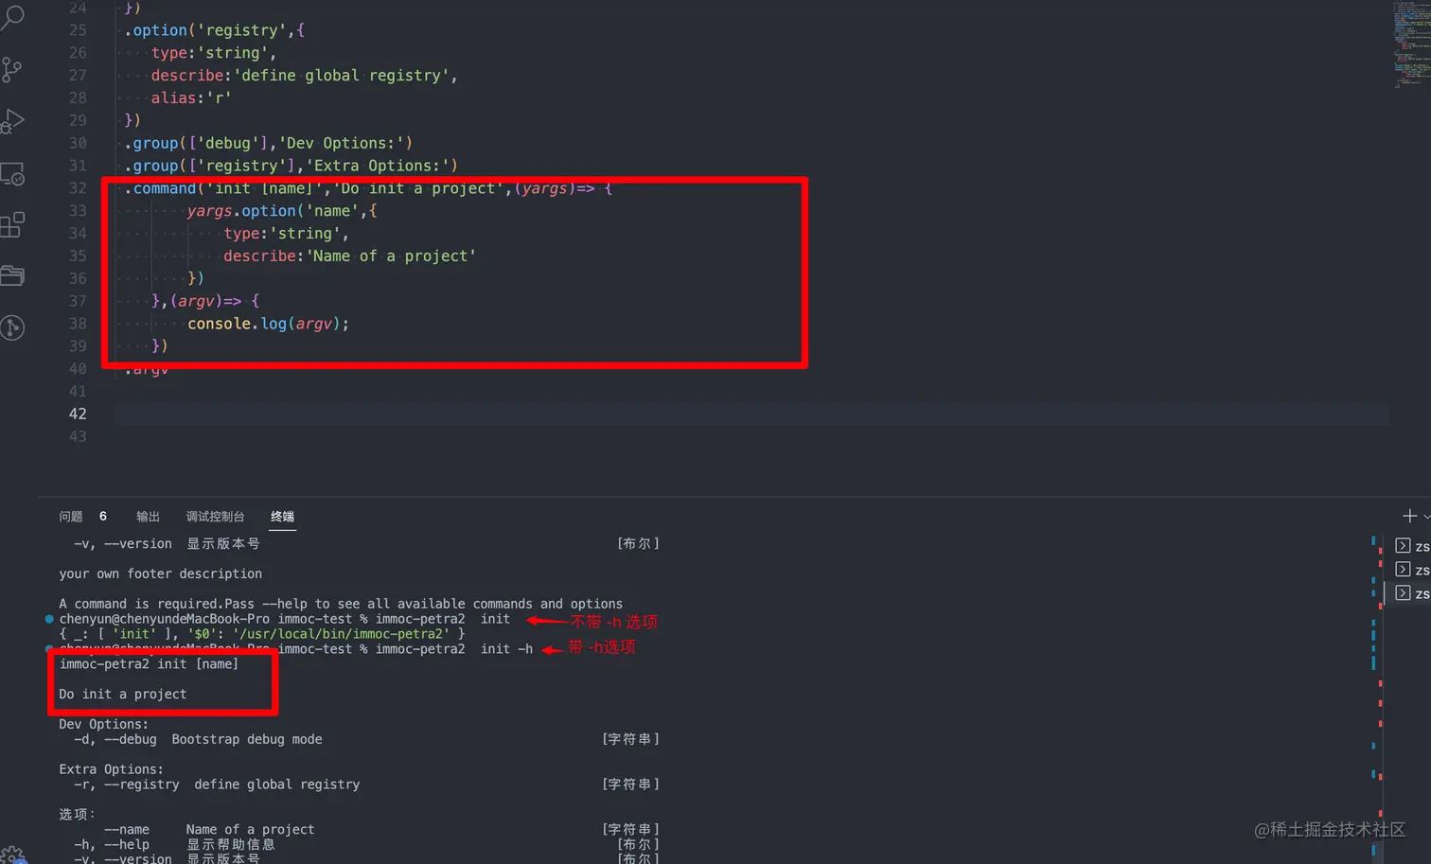1431x864 pixels.
Task: Open the Run and Debug view
Action: tap(12, 122)
